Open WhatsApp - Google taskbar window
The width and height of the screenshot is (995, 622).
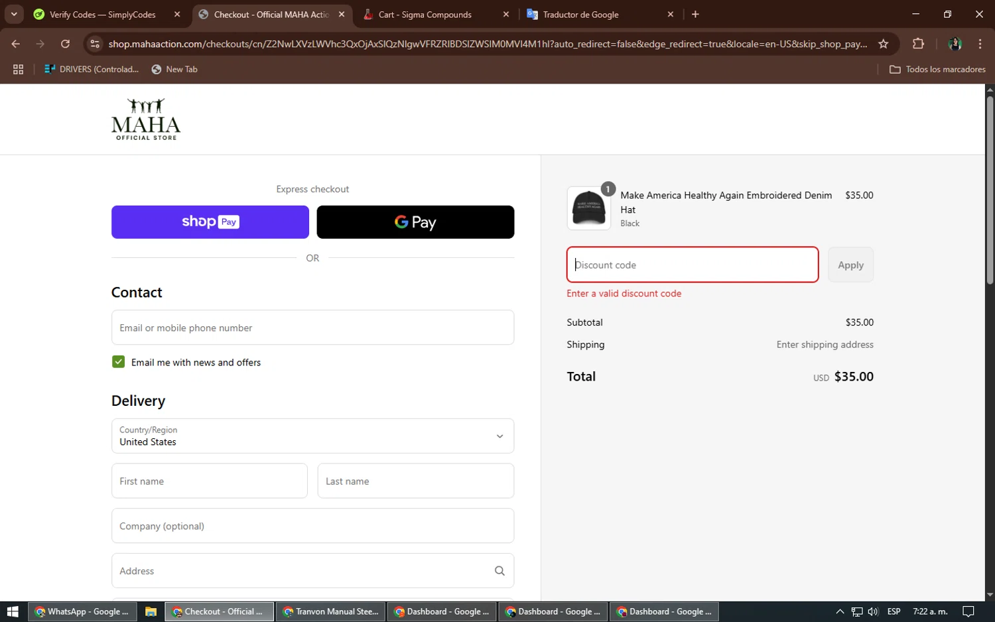coord(83,611)
